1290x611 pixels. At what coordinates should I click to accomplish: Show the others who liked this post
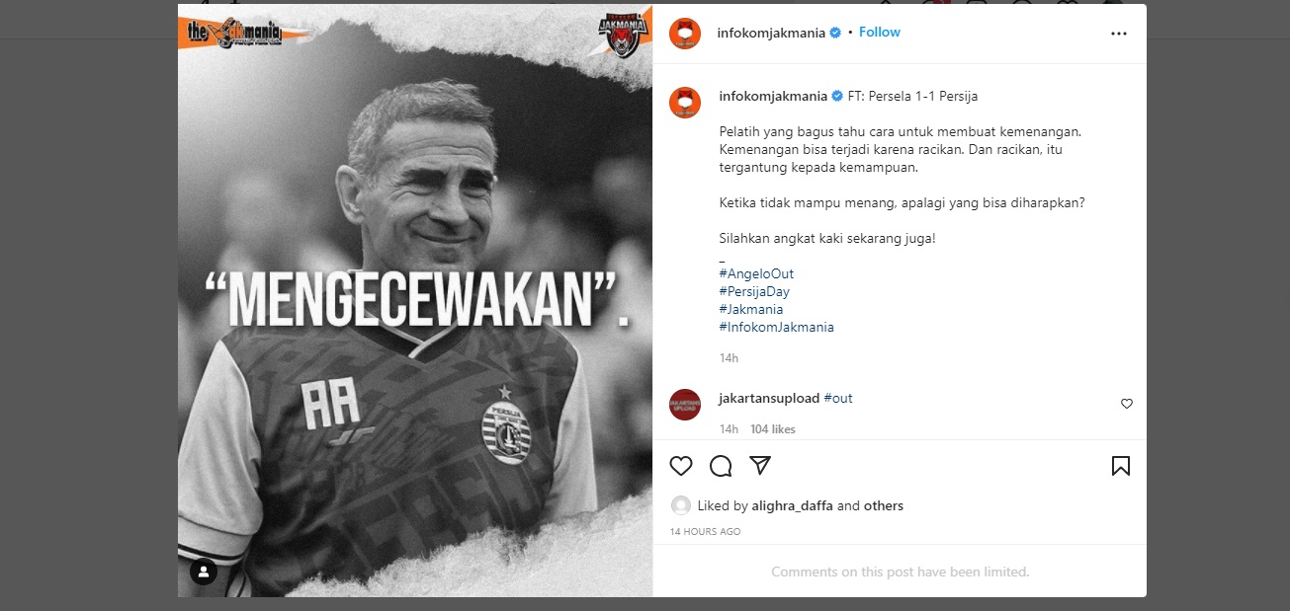point(884,505)
